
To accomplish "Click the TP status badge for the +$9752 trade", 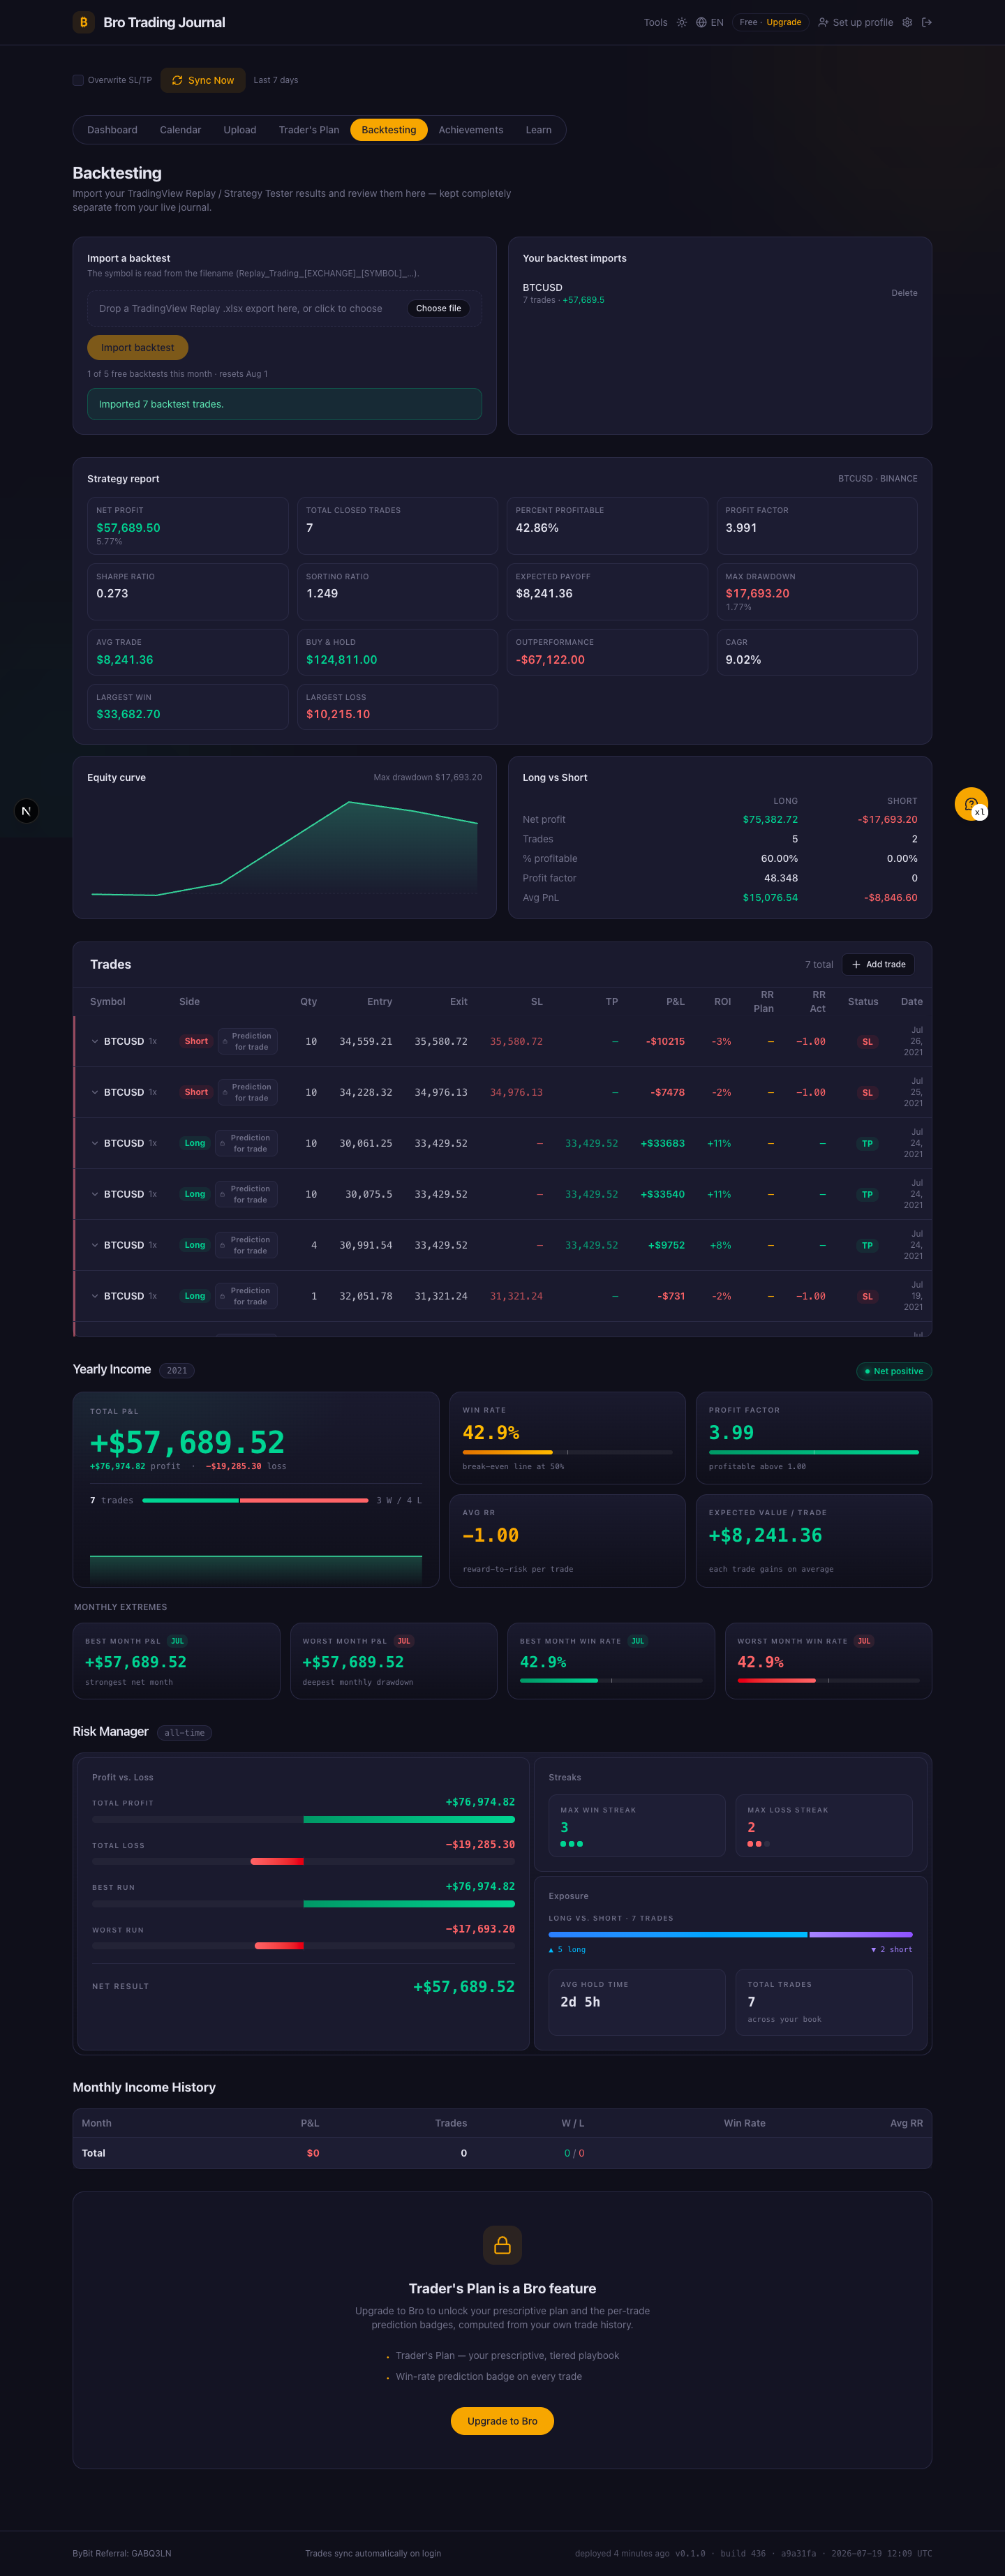I will [x=867, y=1246].
